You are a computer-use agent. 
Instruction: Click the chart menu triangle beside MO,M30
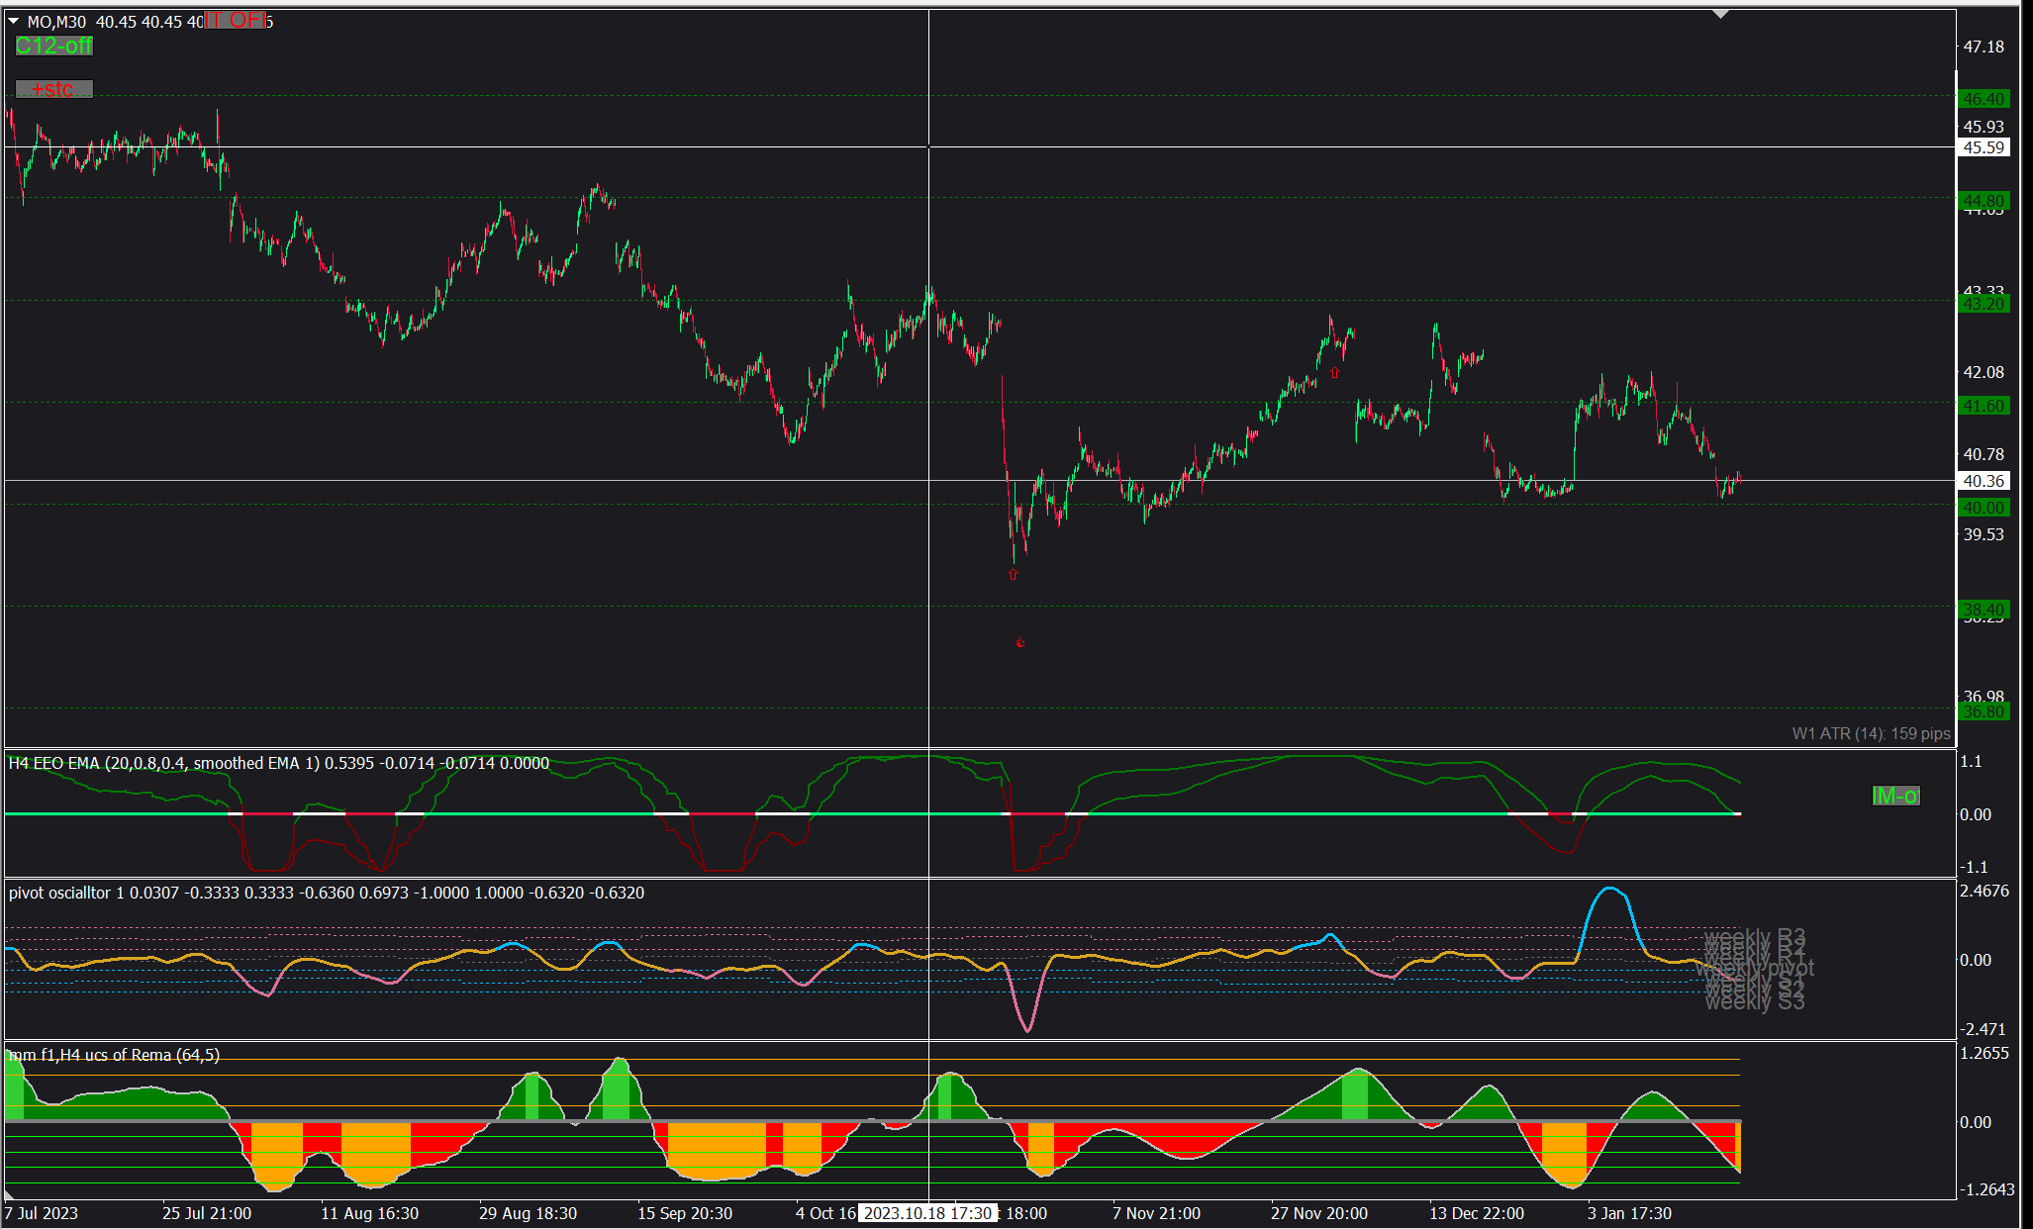coord(14,21)
